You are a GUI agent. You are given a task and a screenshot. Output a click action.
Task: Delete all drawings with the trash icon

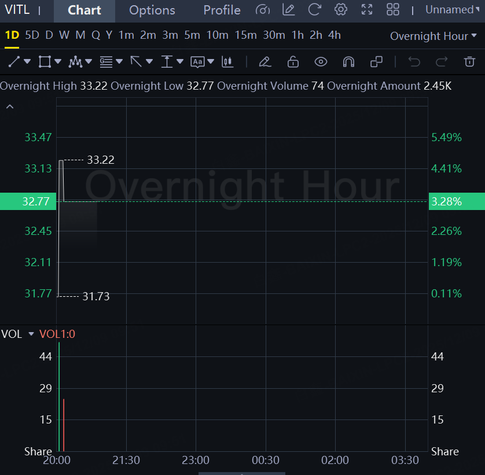tap(469, 61)
